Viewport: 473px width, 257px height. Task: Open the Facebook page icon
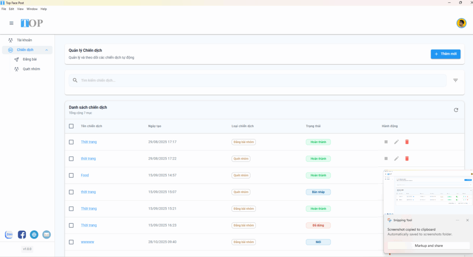point(22,234)
